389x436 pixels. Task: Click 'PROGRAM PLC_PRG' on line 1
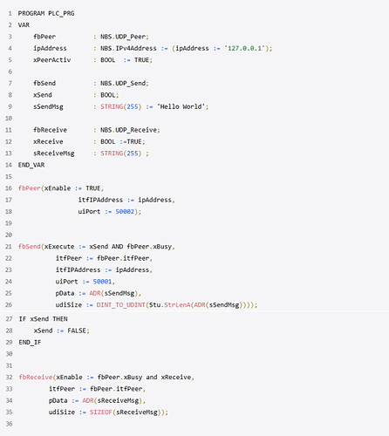[x=46, y=13]
